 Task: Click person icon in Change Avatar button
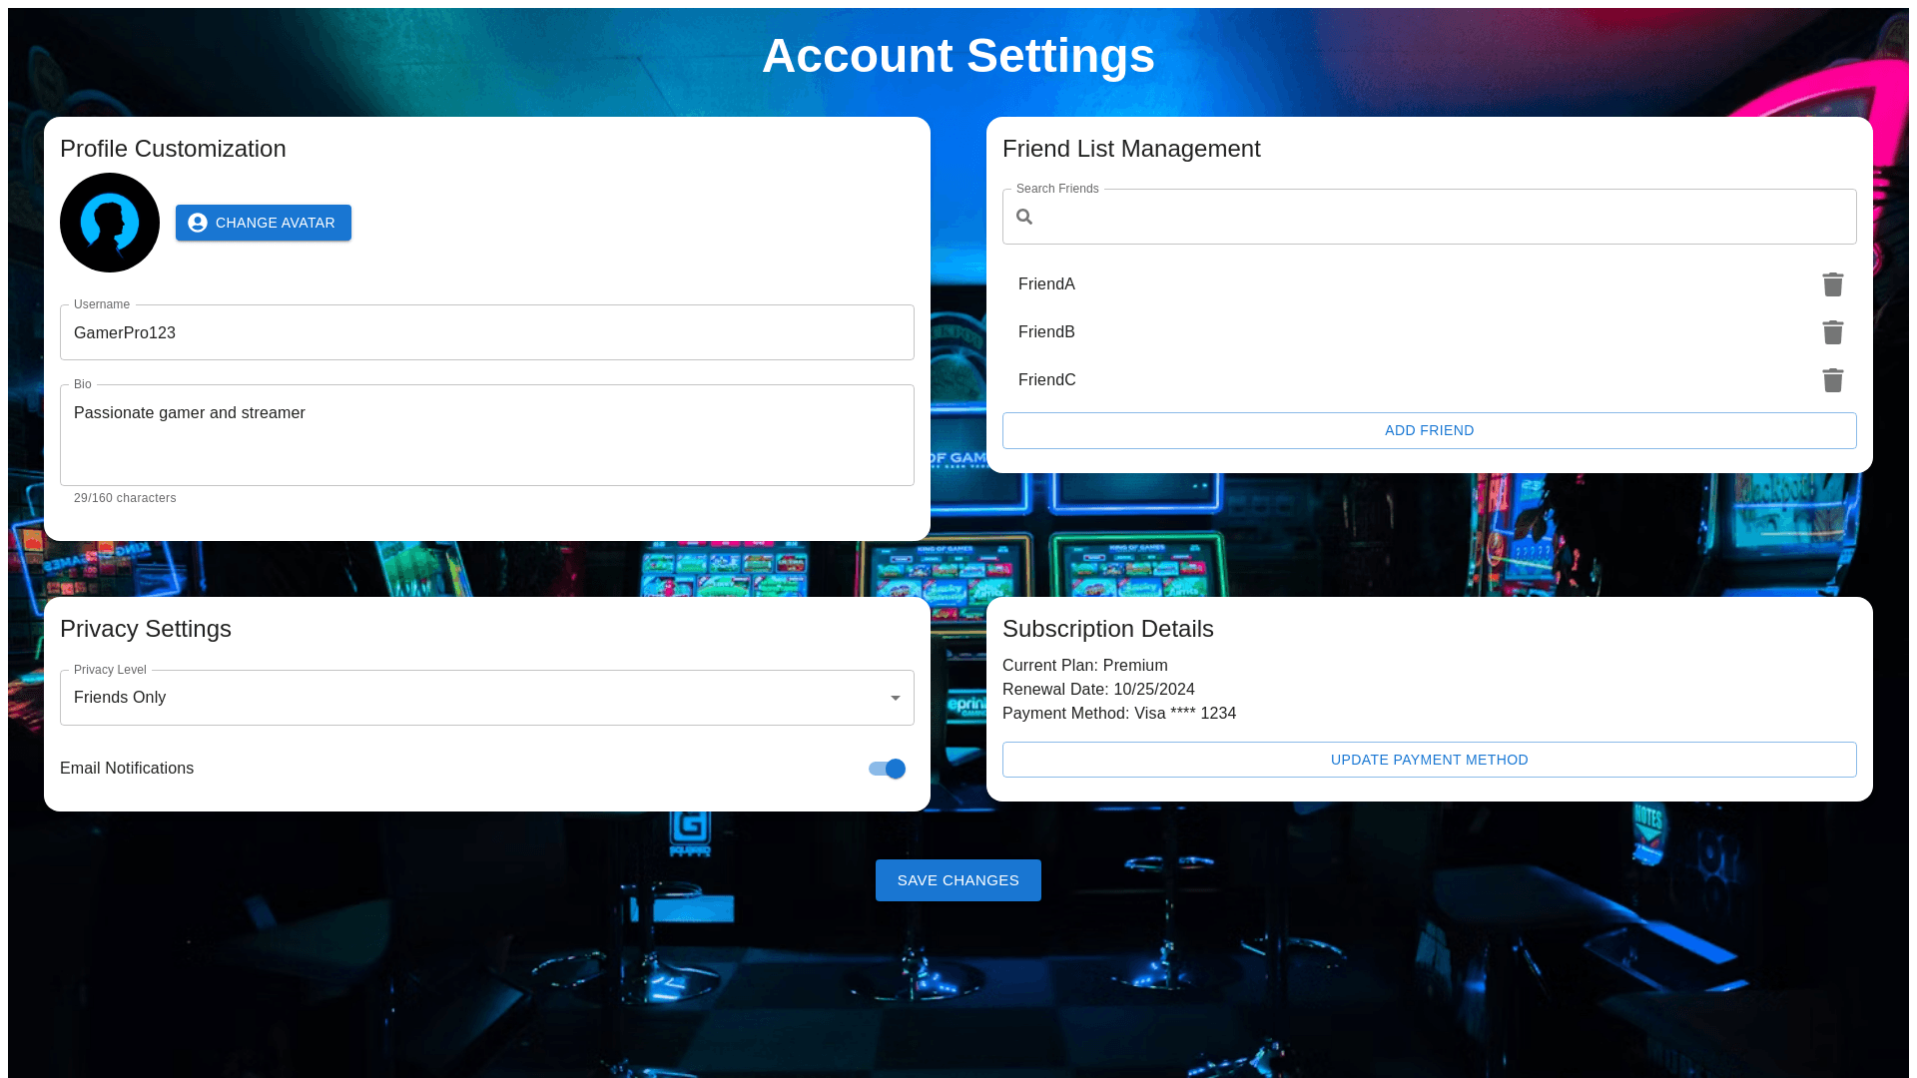pyautogui.click(x=198, y=223)
